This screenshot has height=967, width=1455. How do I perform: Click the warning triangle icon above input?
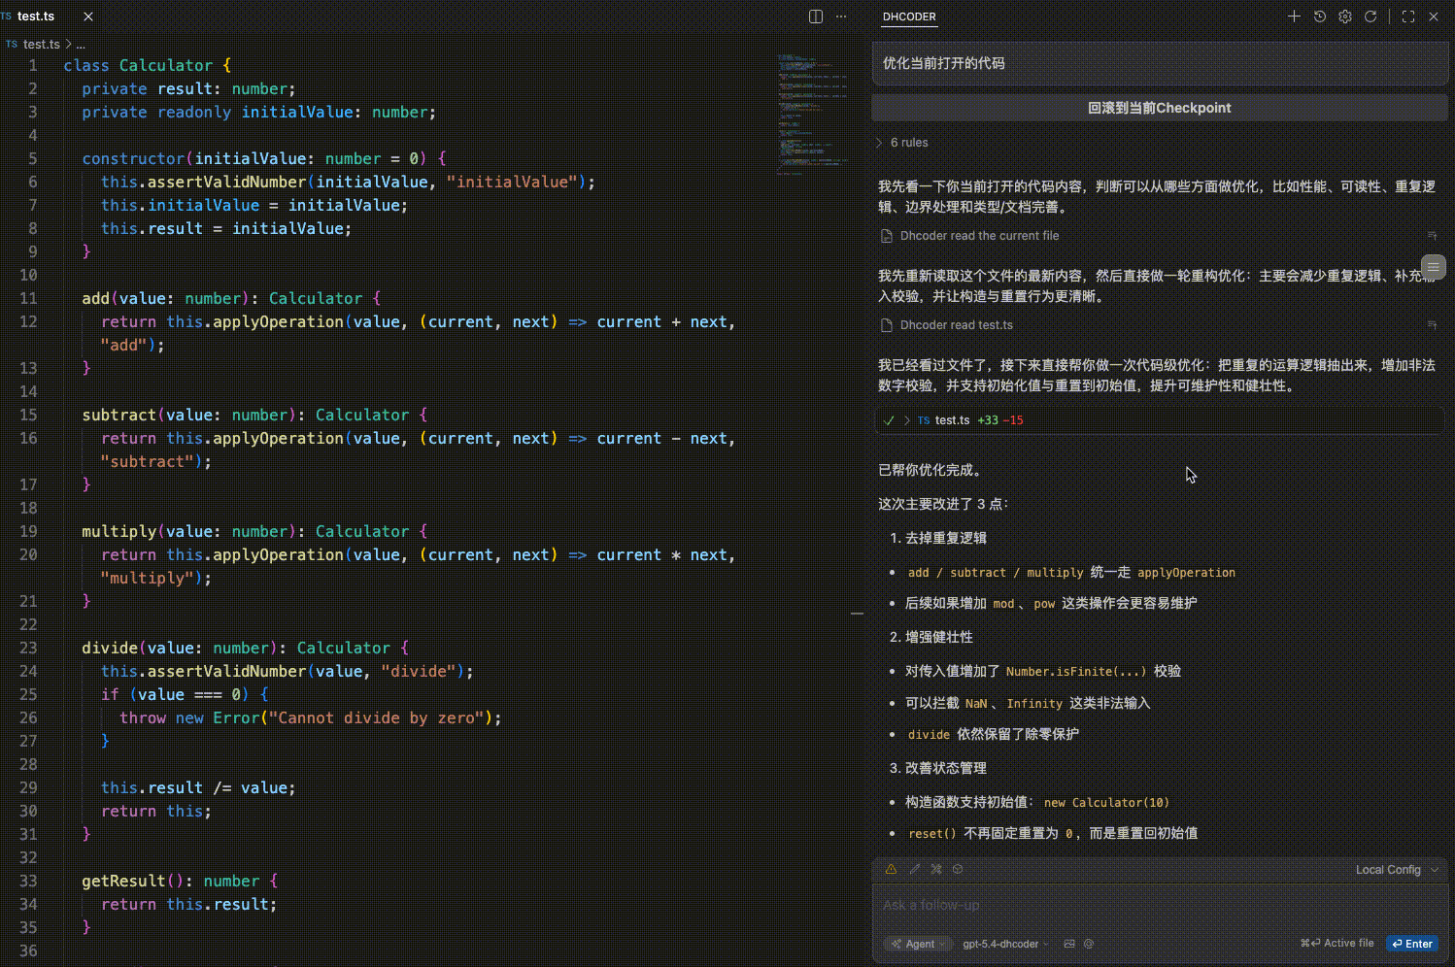pos(891,870)
